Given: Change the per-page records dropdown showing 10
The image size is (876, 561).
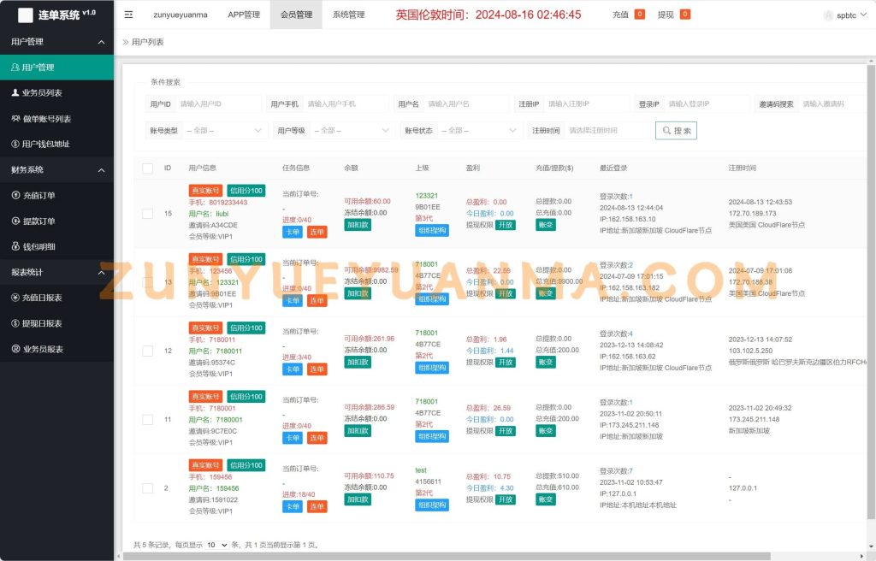Looking at the screenshot, I should tap(217, 545).
